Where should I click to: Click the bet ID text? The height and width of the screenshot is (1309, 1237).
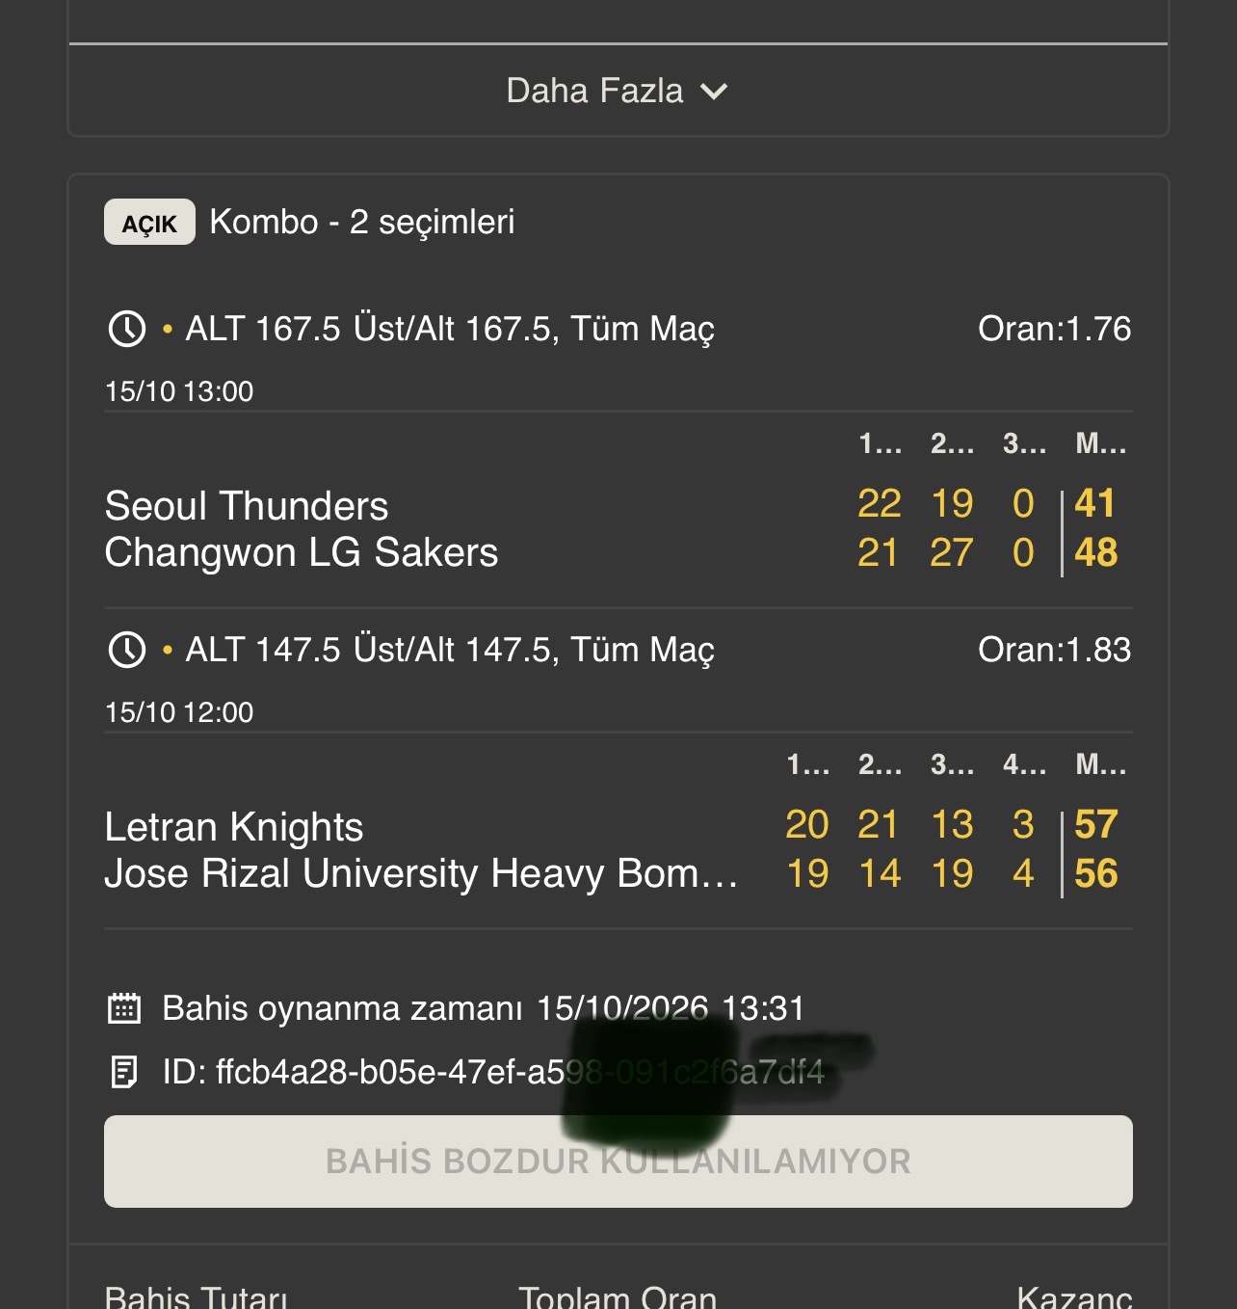point(493,1072)
